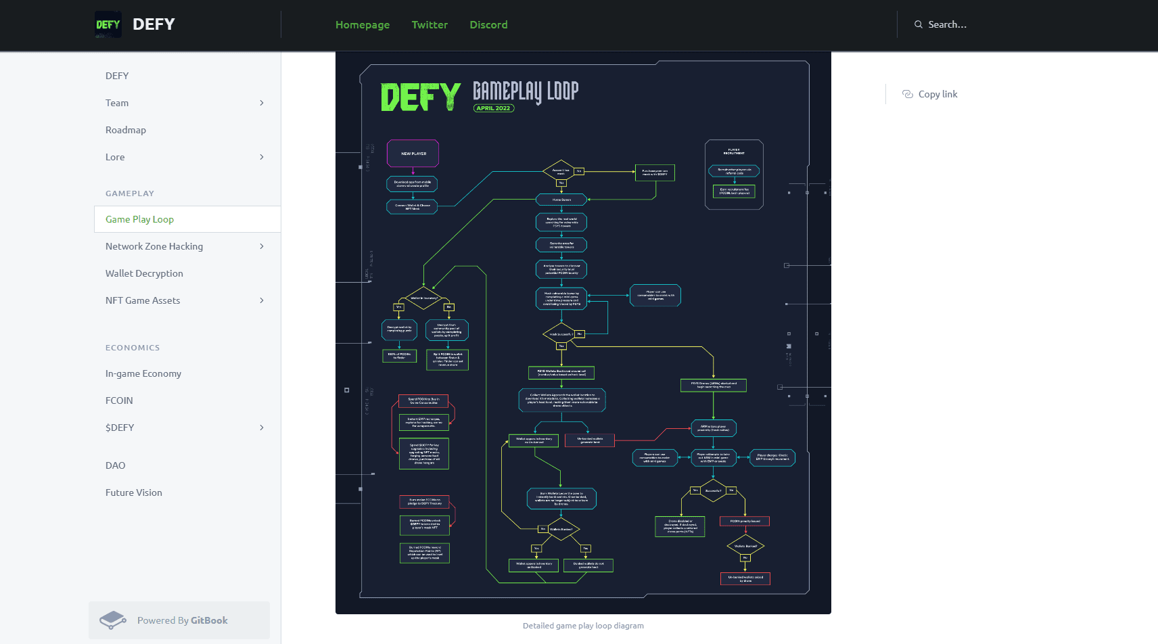Open the Twitter link

pos(430,24)
